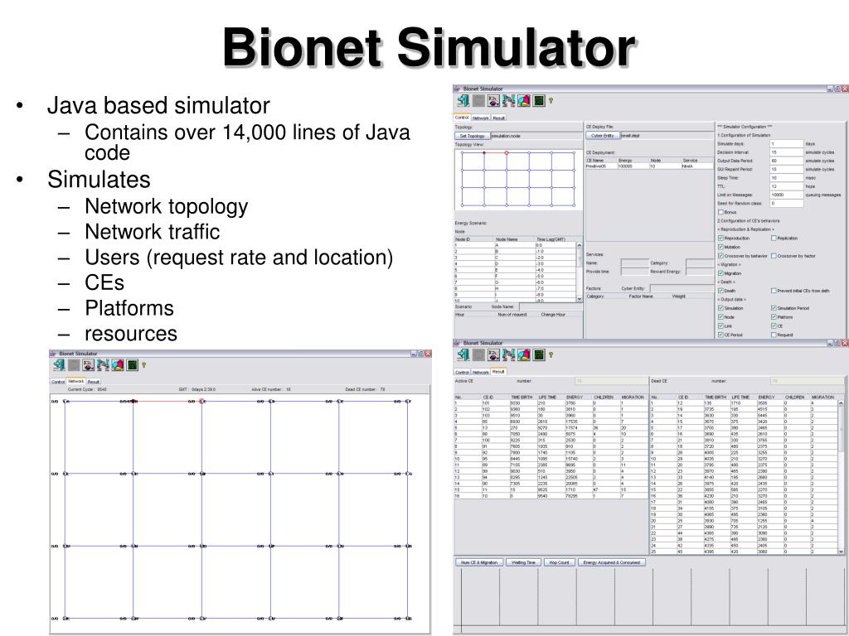Click the green-screen console icon in Result-tab window
This screenshot has width=849, height=636.
tap(539, 354)
